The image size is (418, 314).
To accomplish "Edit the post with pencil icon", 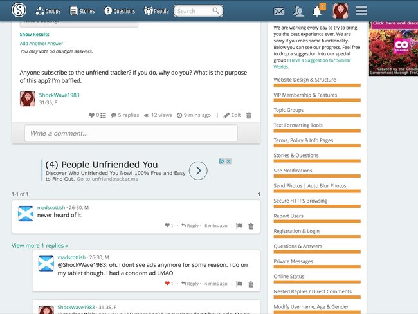I will coord(232,115).
